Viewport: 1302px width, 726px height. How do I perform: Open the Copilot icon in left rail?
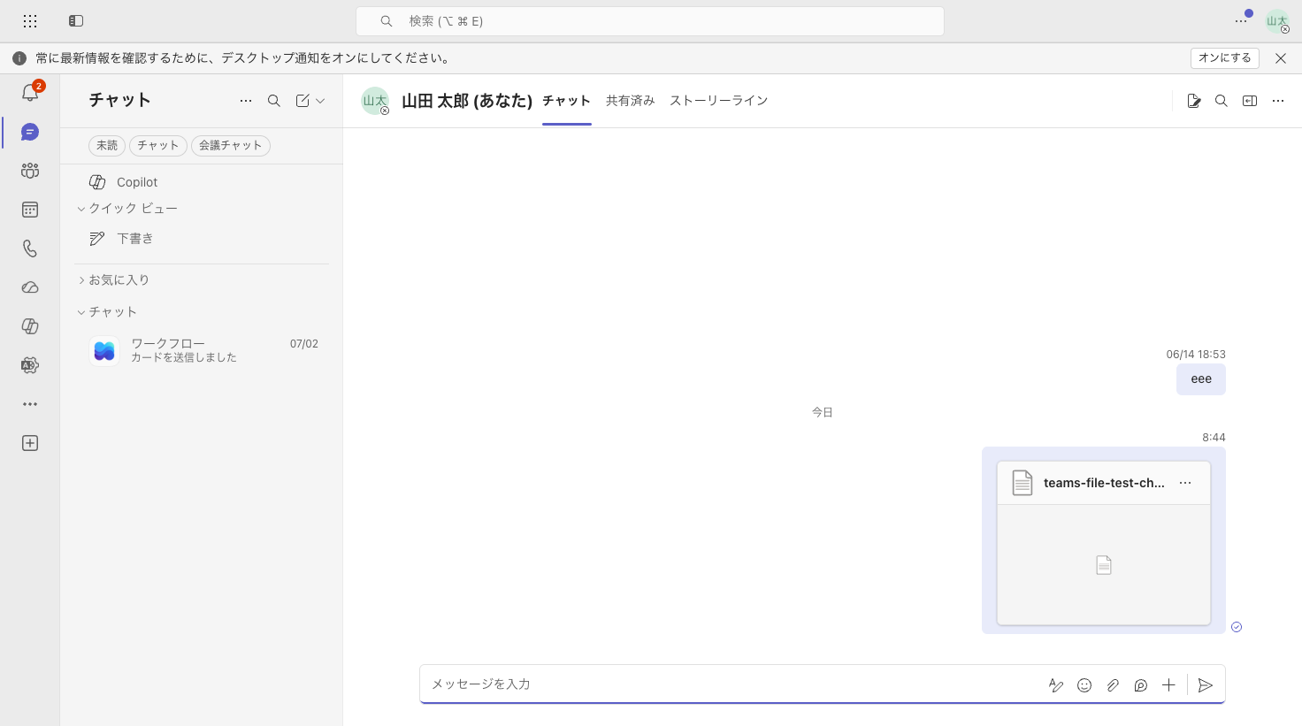30,326
